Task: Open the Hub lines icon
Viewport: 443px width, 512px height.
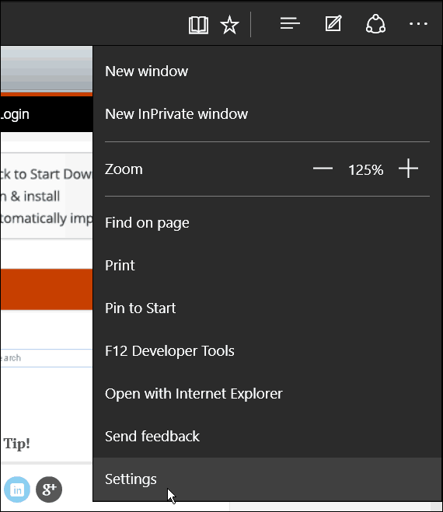Action: [290, 24]
